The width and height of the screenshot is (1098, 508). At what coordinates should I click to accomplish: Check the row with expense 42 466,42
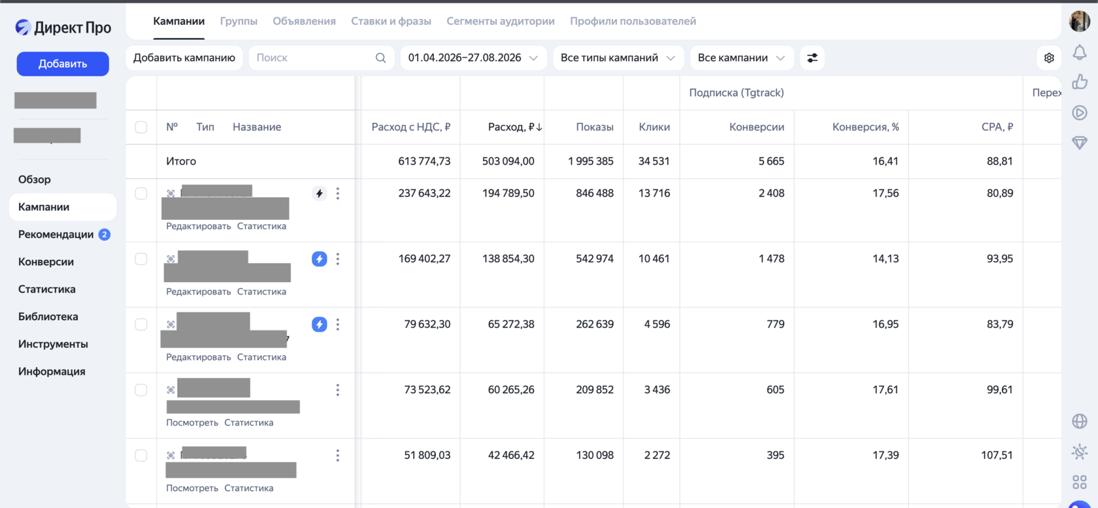tap(141, 455)
